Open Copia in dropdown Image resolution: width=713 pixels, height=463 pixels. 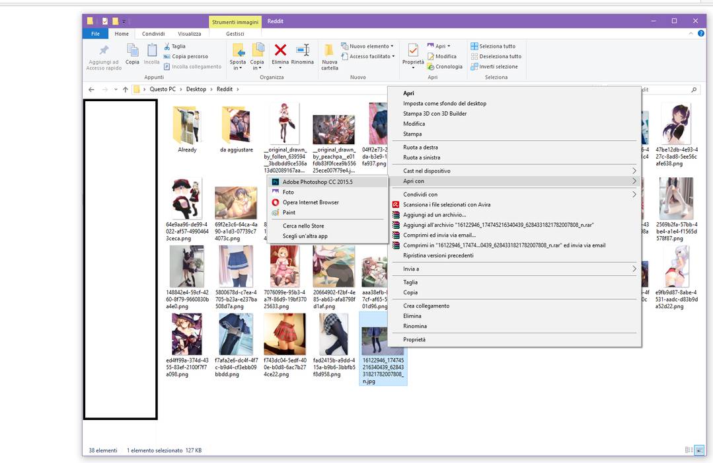pos(257,65)
